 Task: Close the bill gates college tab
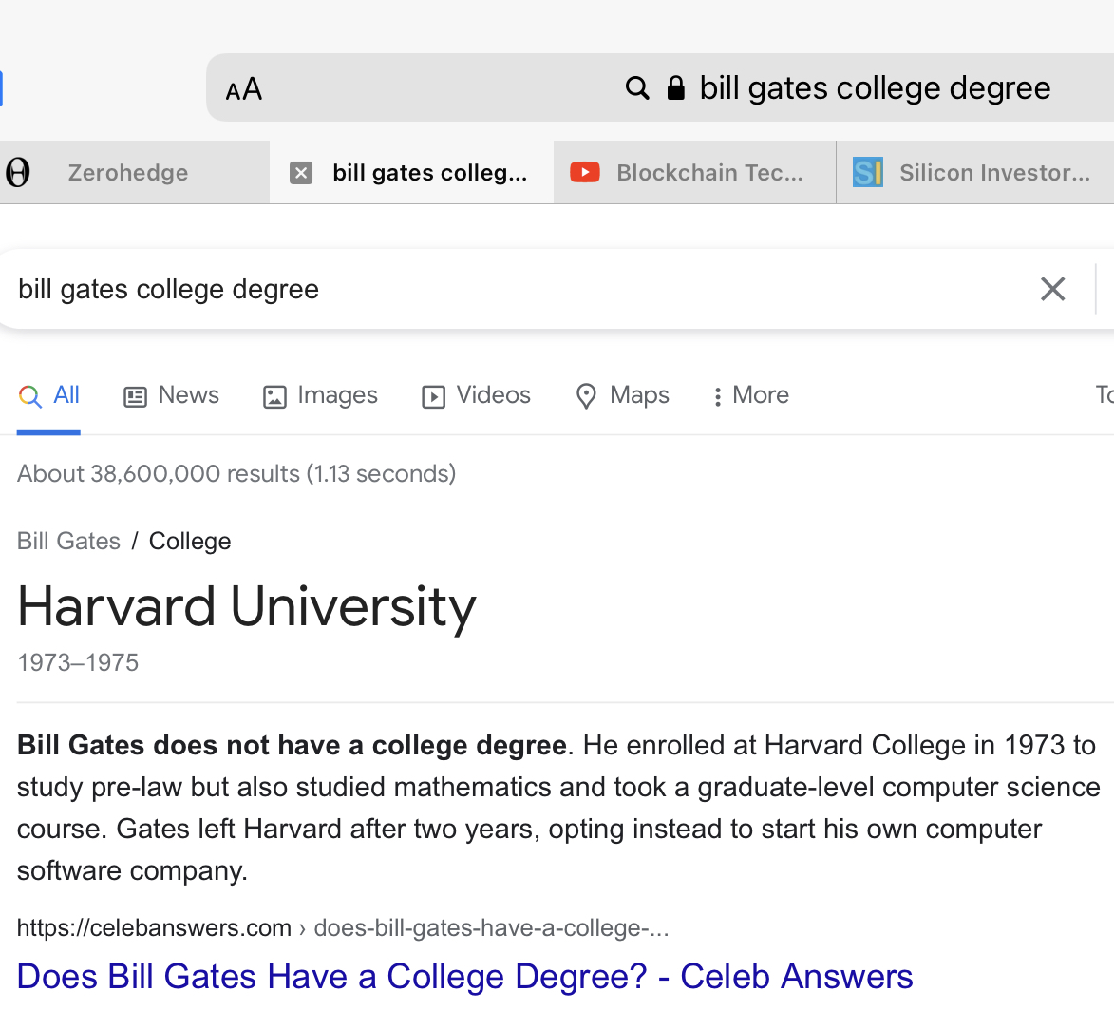301,173
